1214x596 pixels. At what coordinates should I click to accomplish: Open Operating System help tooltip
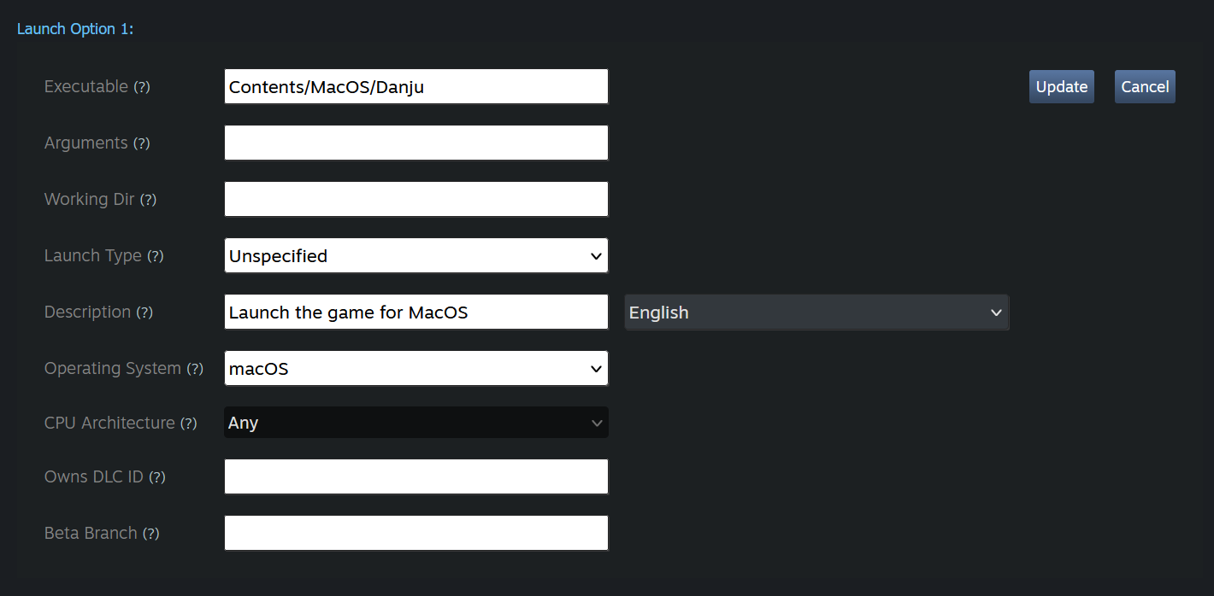pos(195,369)
